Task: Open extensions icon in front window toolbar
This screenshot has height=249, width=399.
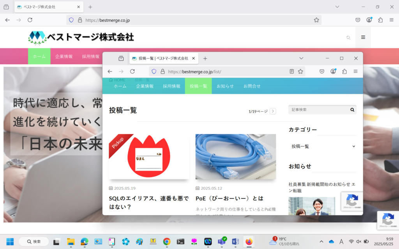Action: [344, 72]
